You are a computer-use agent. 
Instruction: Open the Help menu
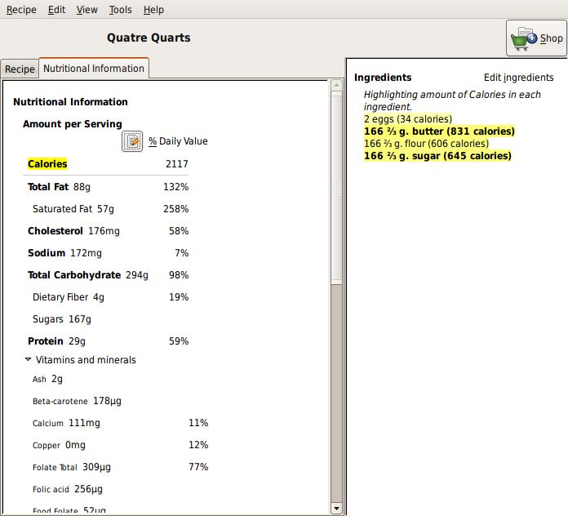click(x=153, y=10)
